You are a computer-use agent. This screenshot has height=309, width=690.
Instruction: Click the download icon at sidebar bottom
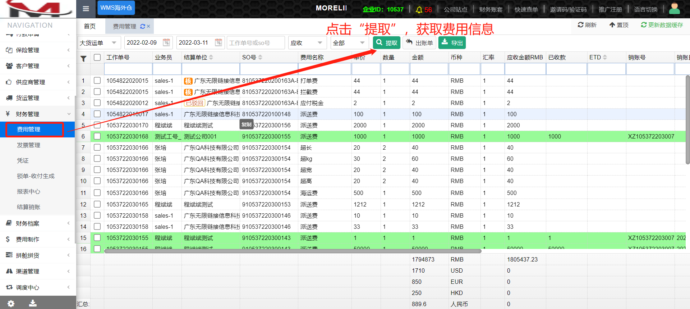[x=33, y=303]
